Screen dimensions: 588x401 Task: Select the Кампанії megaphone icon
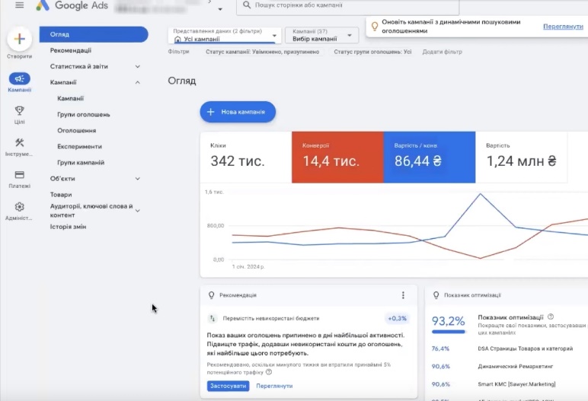point(19,78)
